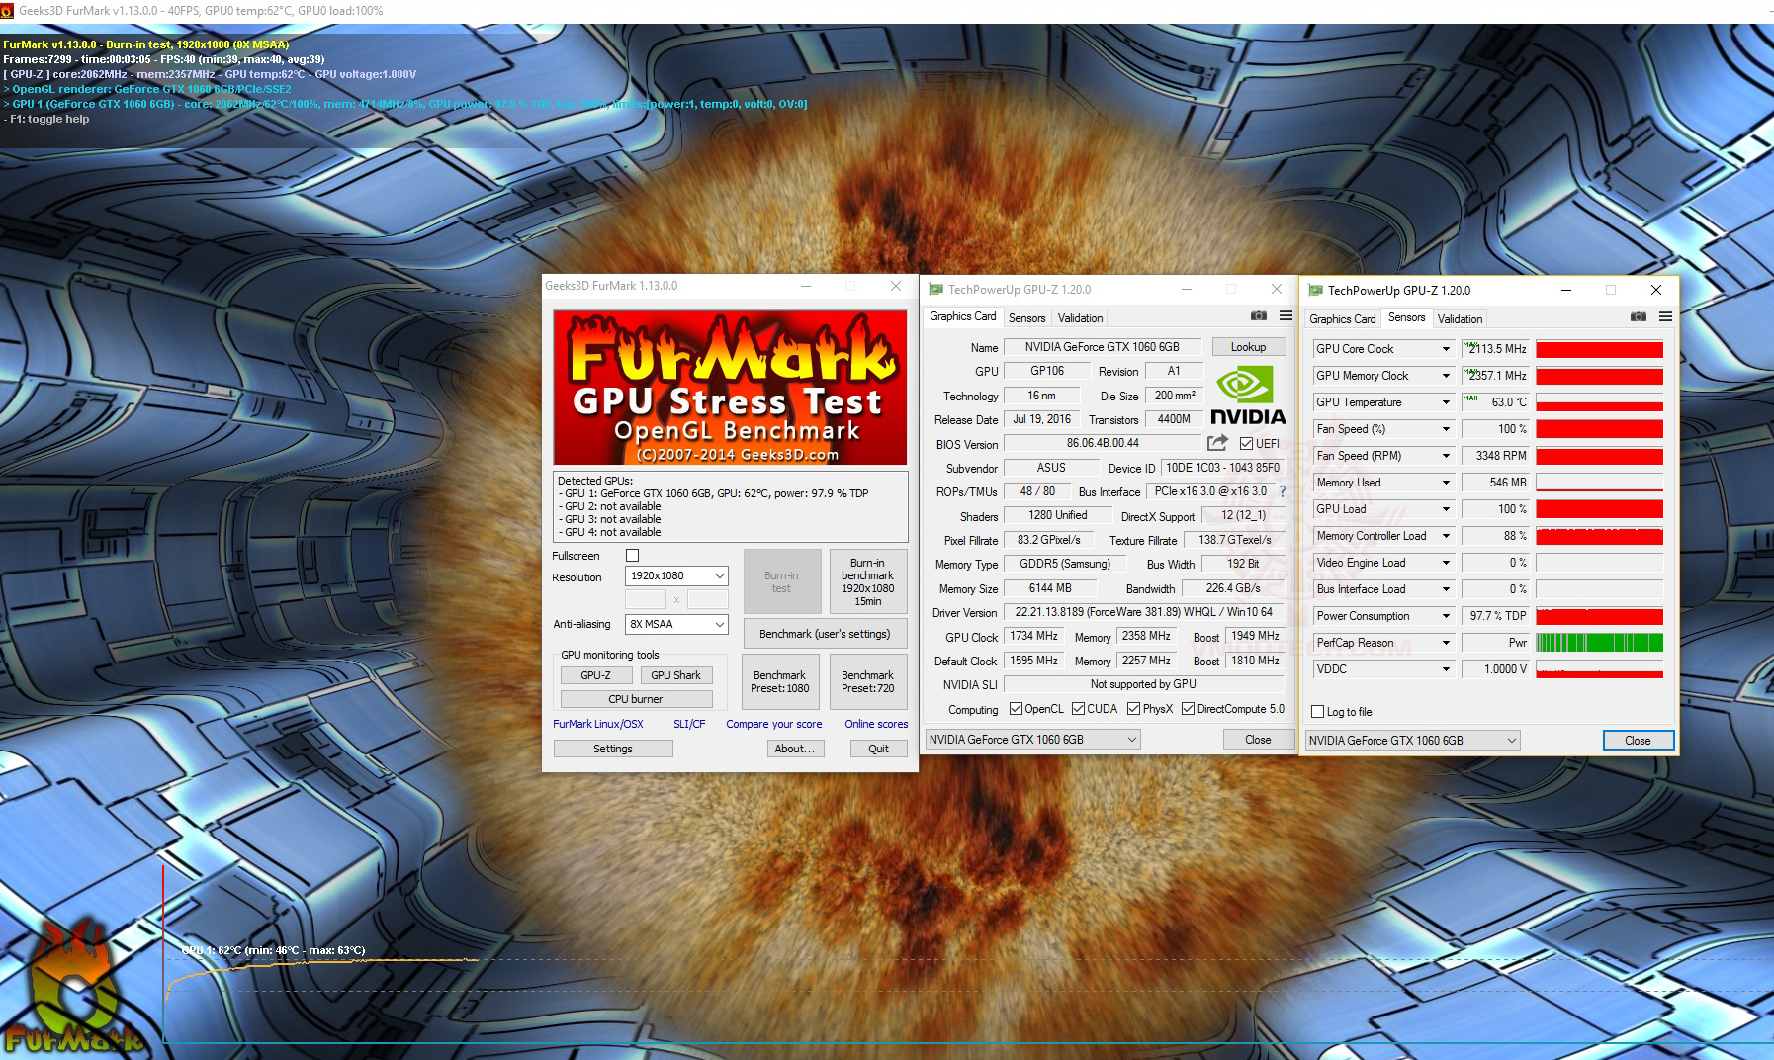This screenshot has height=1060, width=1774.
Task: Click the screenshot camera icon in the GPU-Z Graphics Card window
Action: 1258,316
